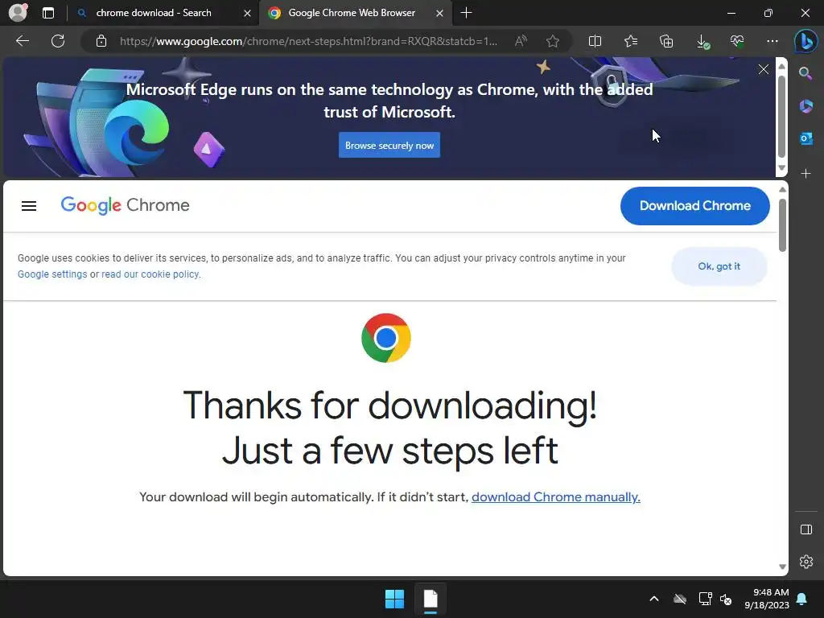Click page scrollbar down arrow
The width and height of the screenshot is (824, 618).
(x=782, y=567)
